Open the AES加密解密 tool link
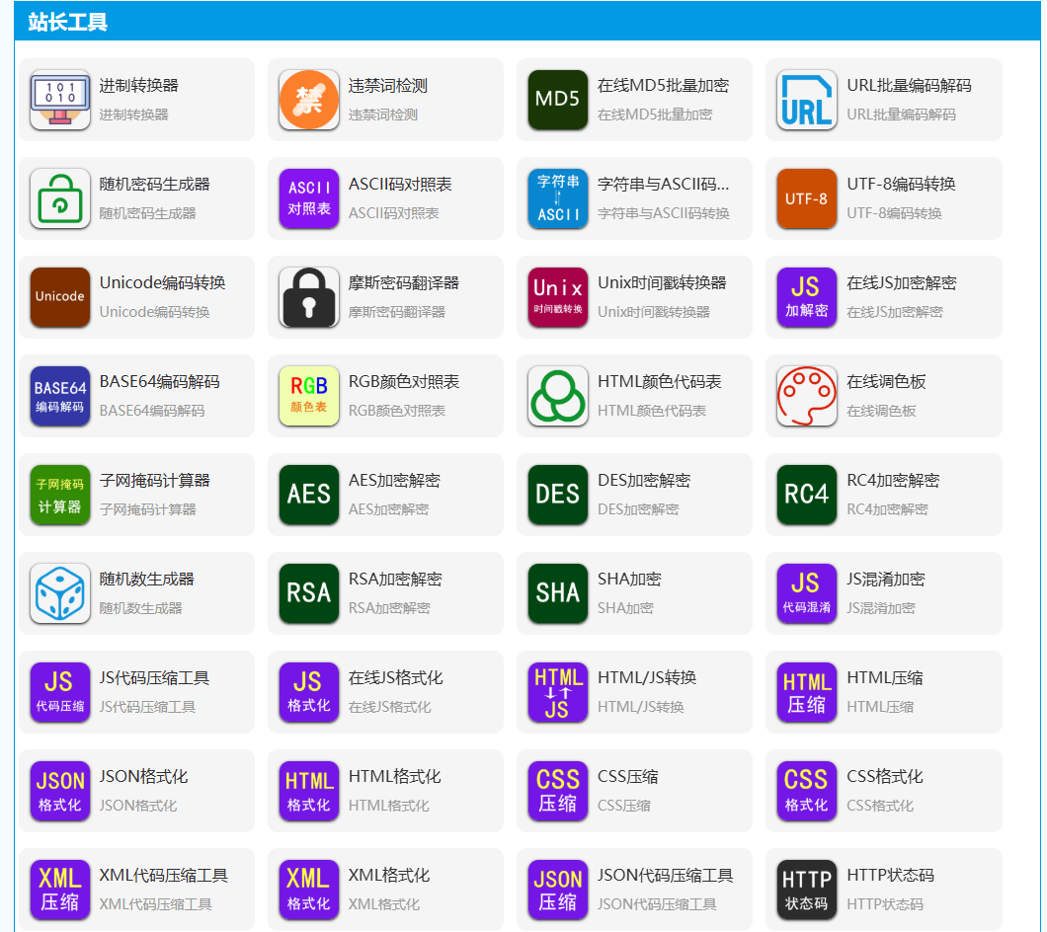 click(394, 481)
